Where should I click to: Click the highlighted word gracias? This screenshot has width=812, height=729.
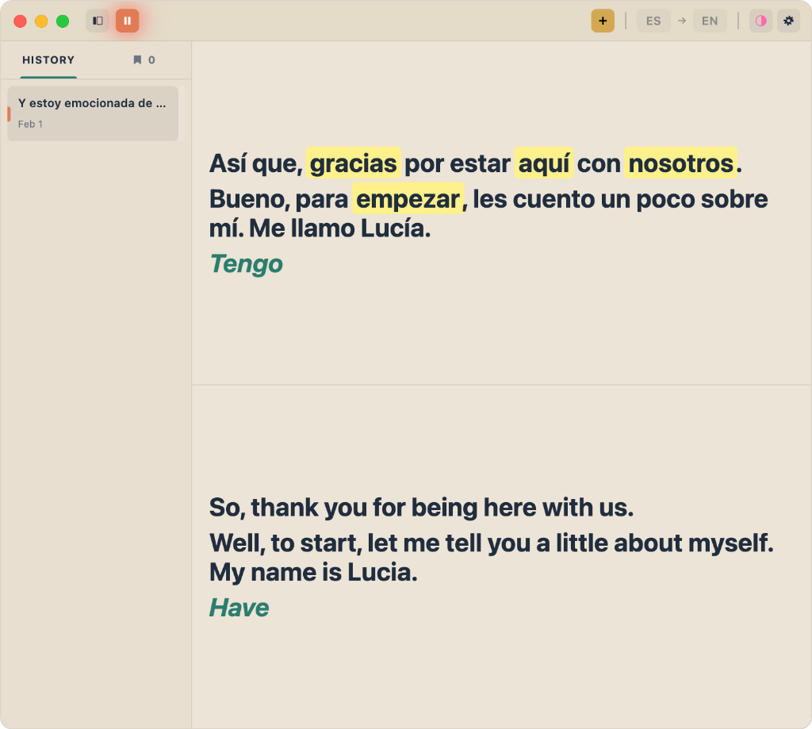coord(354,163)
